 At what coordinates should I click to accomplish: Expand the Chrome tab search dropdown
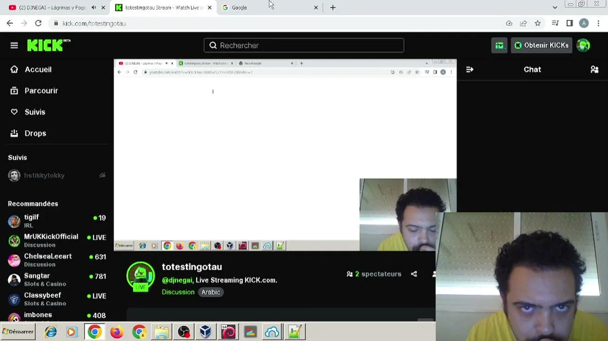coord(555,8)
